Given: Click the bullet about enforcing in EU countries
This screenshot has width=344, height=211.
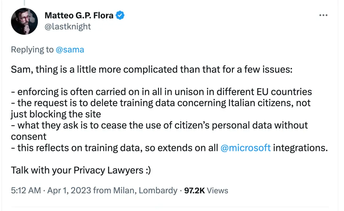Looking at the screenshot, I should (161, 92).
